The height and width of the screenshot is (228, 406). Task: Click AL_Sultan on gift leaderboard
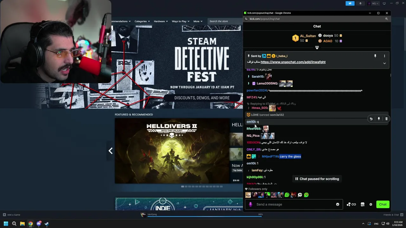point(308,36)
